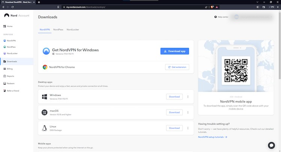This screenshot has height=152, width=281.
Task: Click the browser forward button
Action: pyautogui.click(x=8, y=7)
